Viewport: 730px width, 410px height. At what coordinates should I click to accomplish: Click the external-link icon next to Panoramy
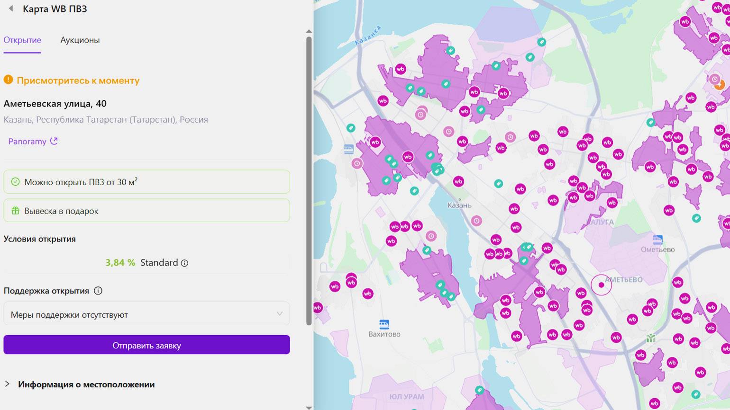[x=54, y=141]
